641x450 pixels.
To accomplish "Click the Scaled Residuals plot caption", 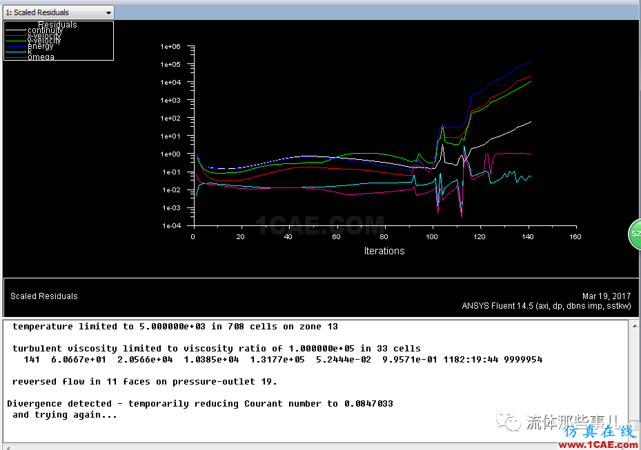I will pyautogui.click(x=43, y=296).
